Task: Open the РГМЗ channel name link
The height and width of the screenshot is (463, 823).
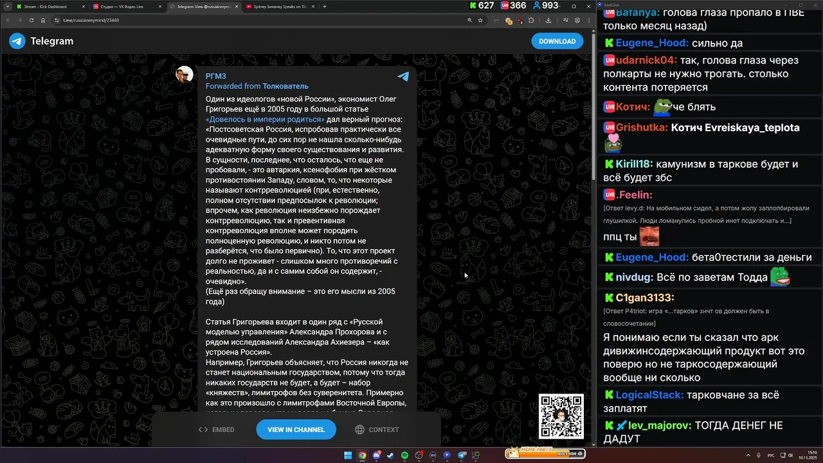Action: (x=215, y=76)
